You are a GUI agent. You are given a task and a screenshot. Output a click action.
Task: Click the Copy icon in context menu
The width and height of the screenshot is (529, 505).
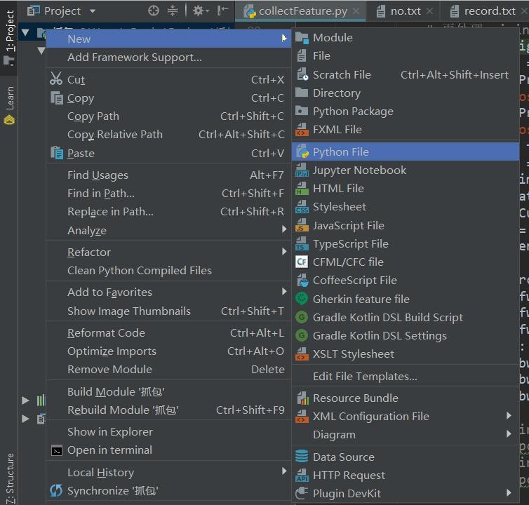tap(57, 97)
